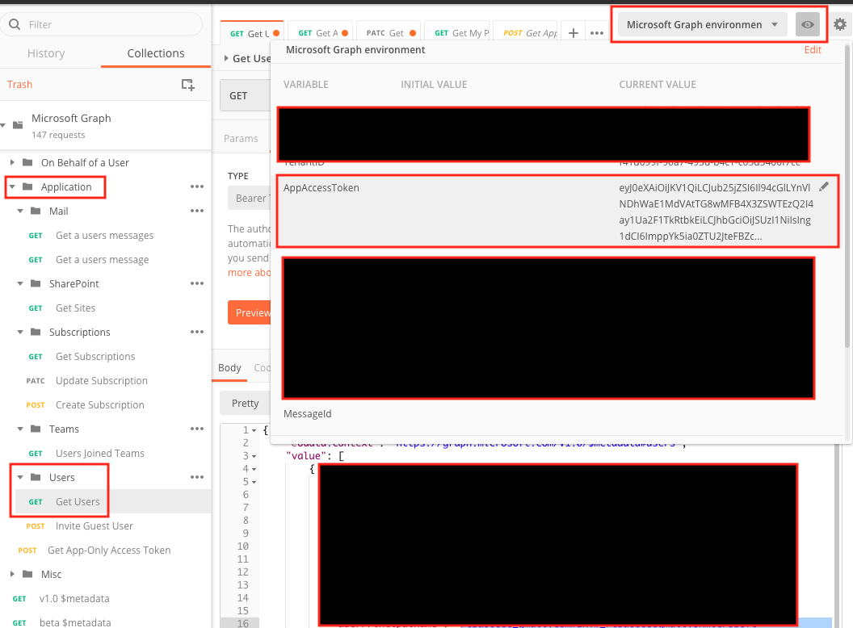This screenshot has width=853, height=628.
Task: Edit AppAccessToken with pencil icon
Action: pos(824,186)
